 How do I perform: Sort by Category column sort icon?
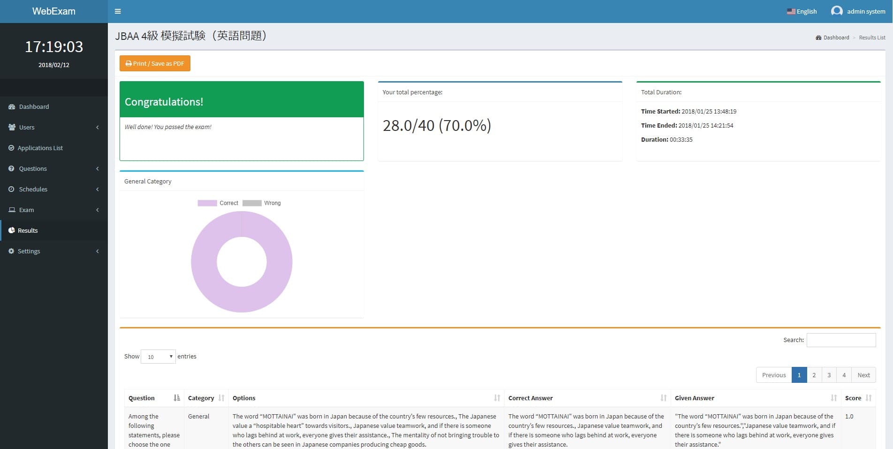point(221,398)
